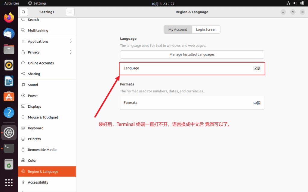The height and width of the screenshot is (192, 308).
Task: Open the Formats selection row
Action: tap(192, 103)
